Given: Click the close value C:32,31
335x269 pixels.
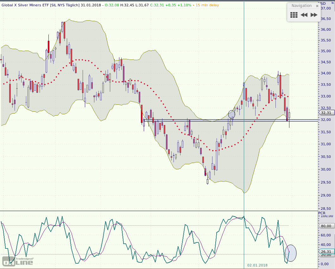Looking at the screenshot, I should coord(157,5).
